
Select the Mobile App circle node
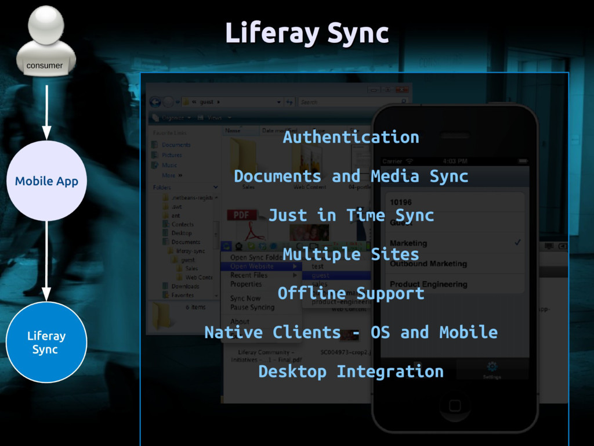pyautogui.click(x=46, y=181)
